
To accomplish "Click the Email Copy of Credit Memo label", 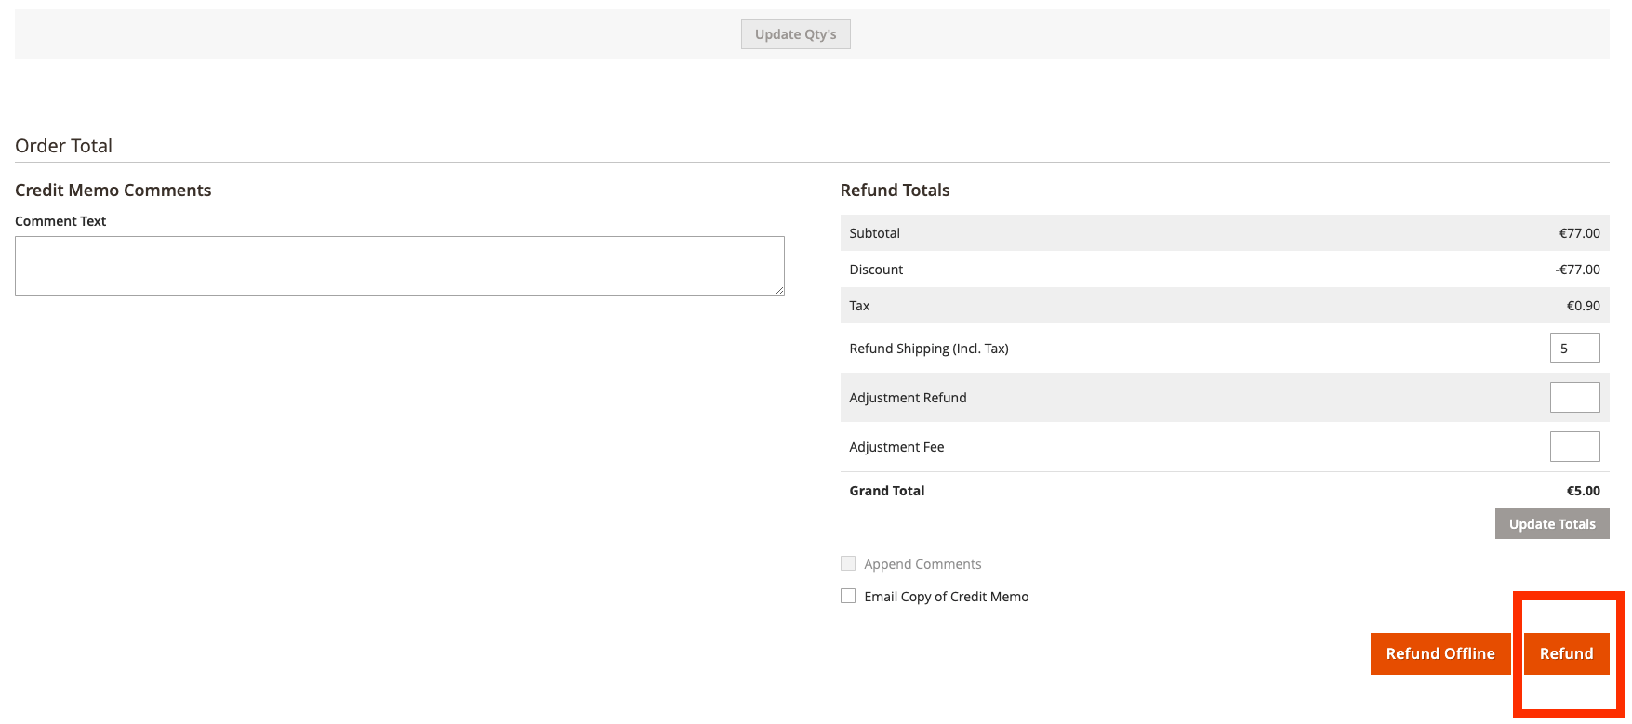I will pos(946,597).
